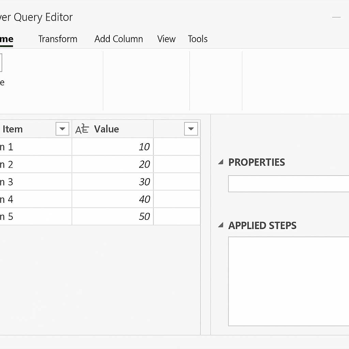The height and width of the screenshot is (349, 349).
Task: Go to the Add Column tab
Action: [x=119, y=39]
